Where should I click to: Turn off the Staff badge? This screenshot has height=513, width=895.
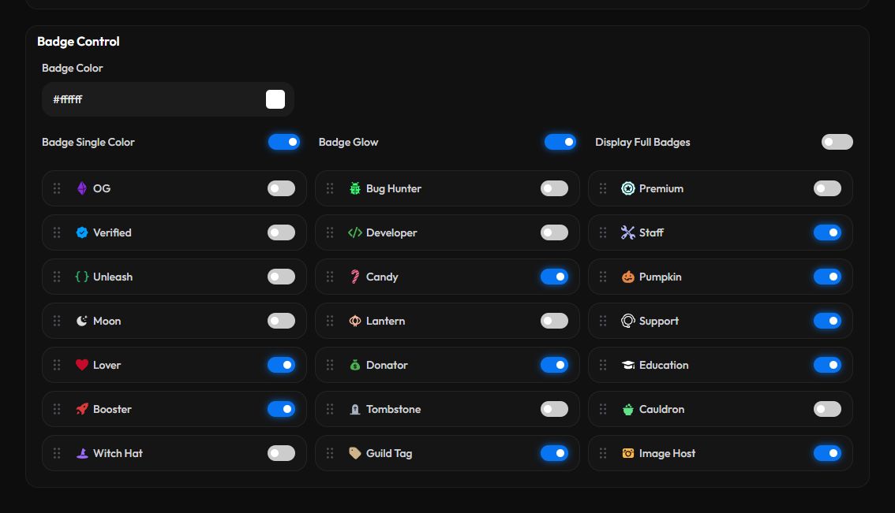[827, 232]
